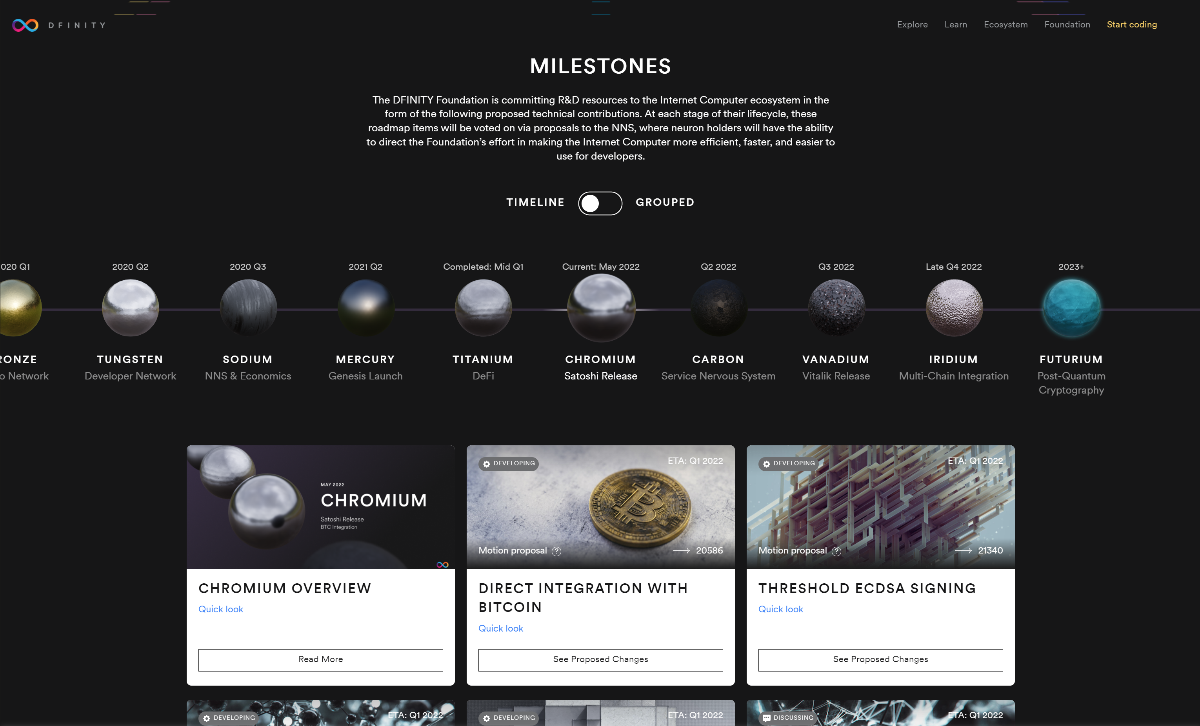Select the Chromium milestone sphere
The width and height of the screenshot is (1200, 726).
[601, 308]
